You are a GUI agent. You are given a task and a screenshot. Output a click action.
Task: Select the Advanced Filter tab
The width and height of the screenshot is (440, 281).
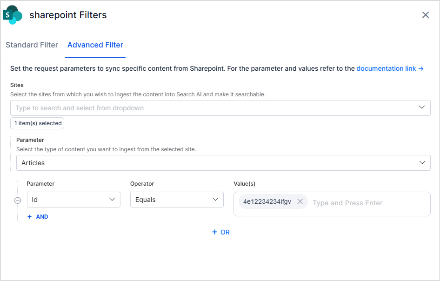[x=95, y=45]
